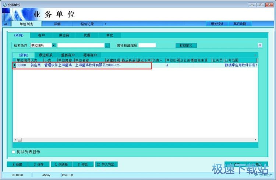Select the row indicator arrow for 00000
Viewport: 276px width, 180px height.
pos(15,65)
